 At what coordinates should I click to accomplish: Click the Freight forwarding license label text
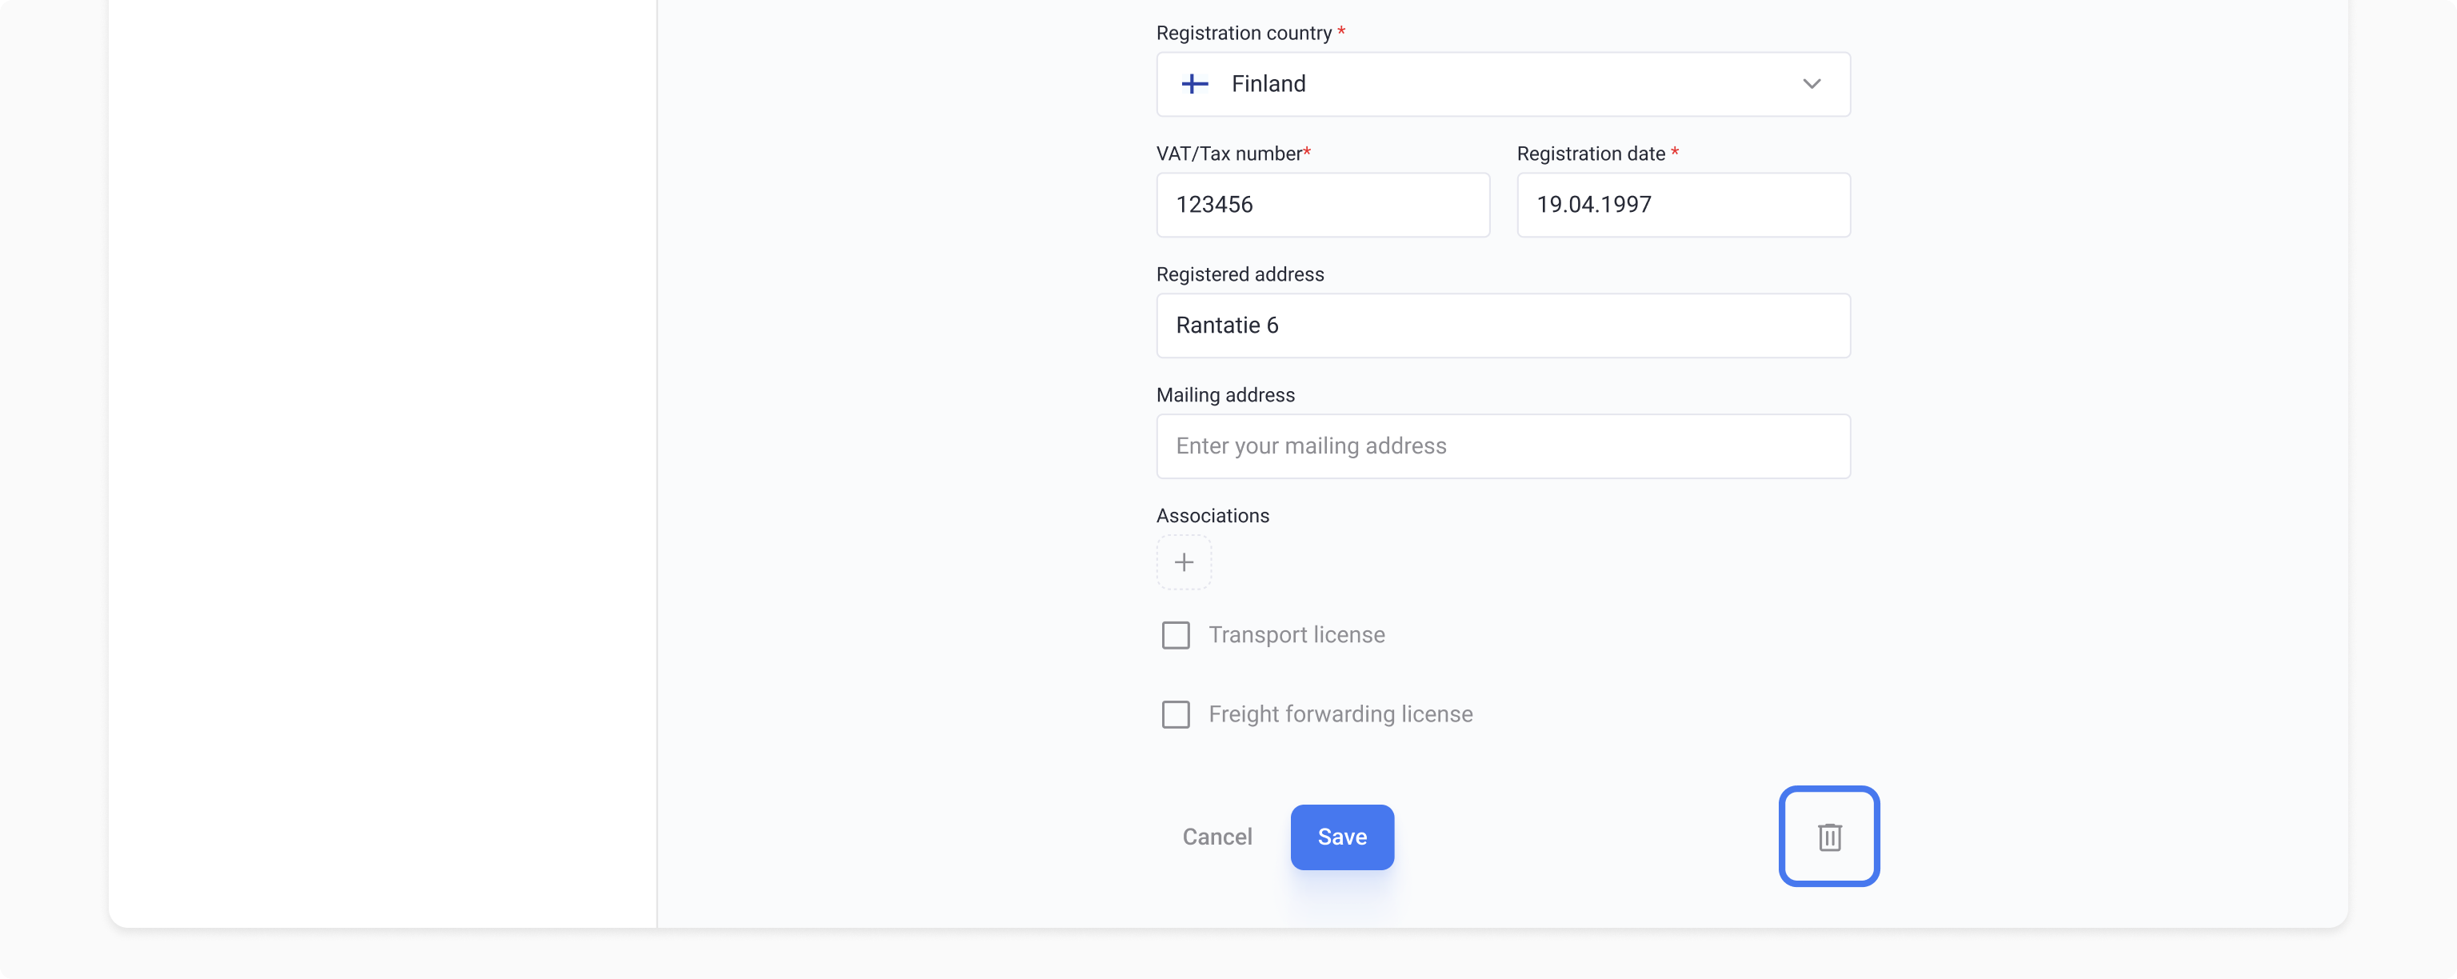(1339, 715)
